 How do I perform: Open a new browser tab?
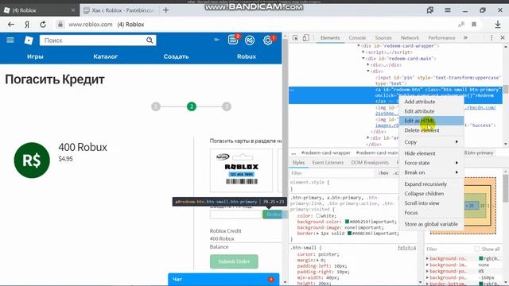pyautogui.click(x=166, y=10)
